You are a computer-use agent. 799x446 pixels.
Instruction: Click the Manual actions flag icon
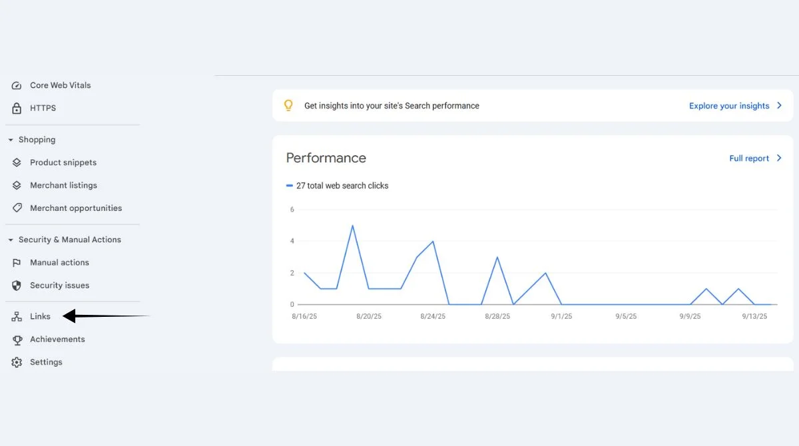tap(17, 262)
